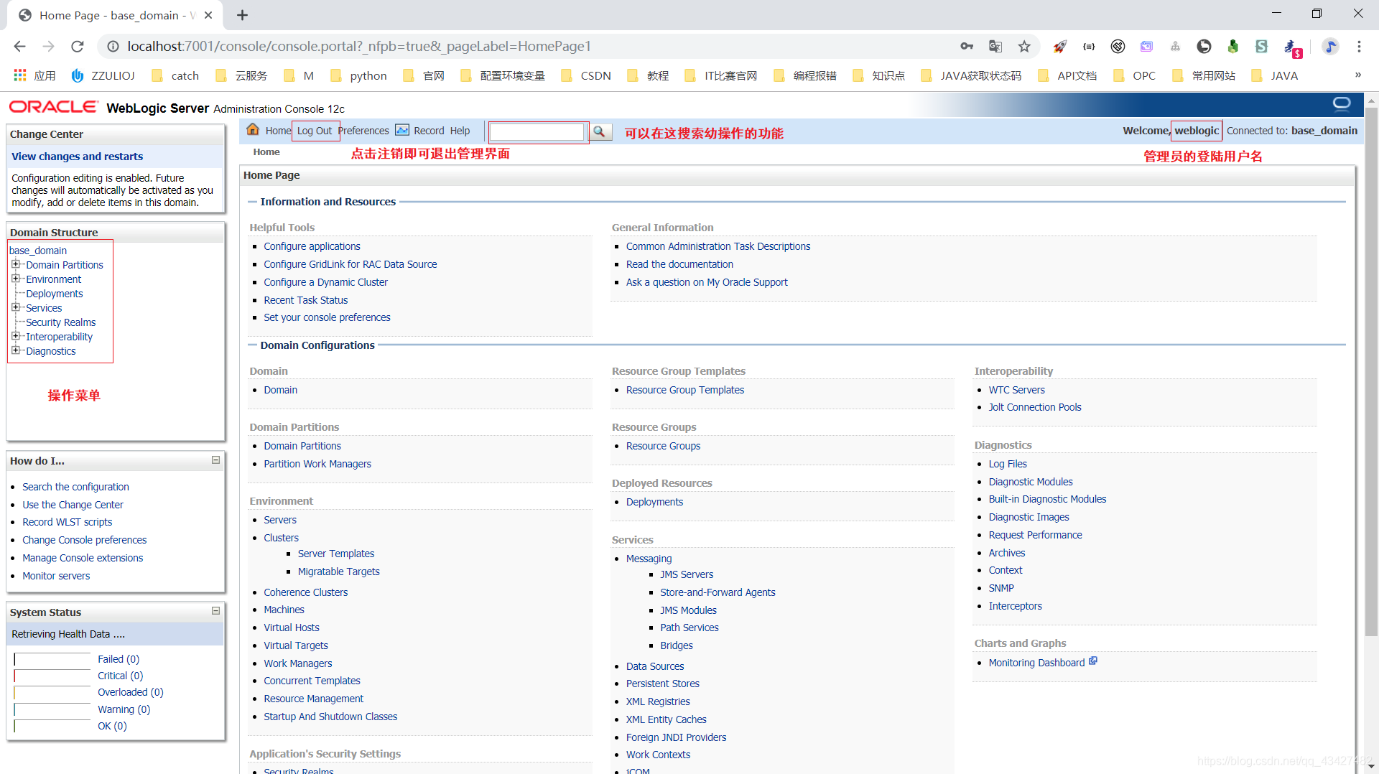Open the saved passwords key icon
This screenshot has height=774, width=1379.
click(x=967, y=47)
